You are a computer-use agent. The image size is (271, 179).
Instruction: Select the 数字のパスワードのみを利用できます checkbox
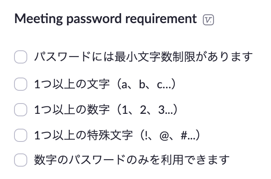tap(21, 160)
